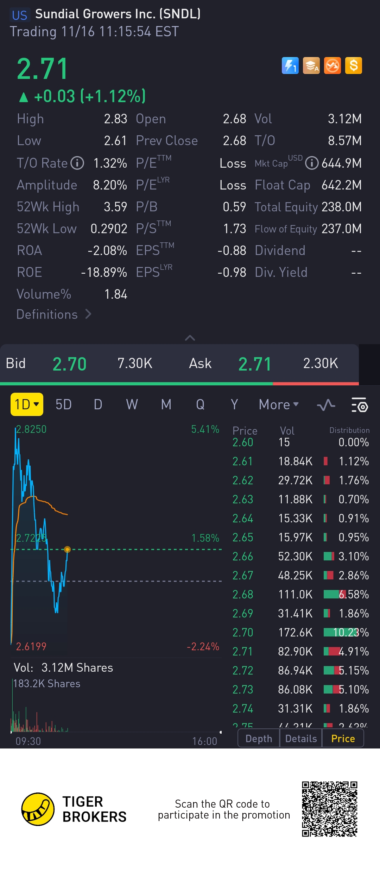Image resolution: width=380 pixels, height=870 pixels.
Task: Tap the yellow dollar sign icon
Action: point(354,66)
